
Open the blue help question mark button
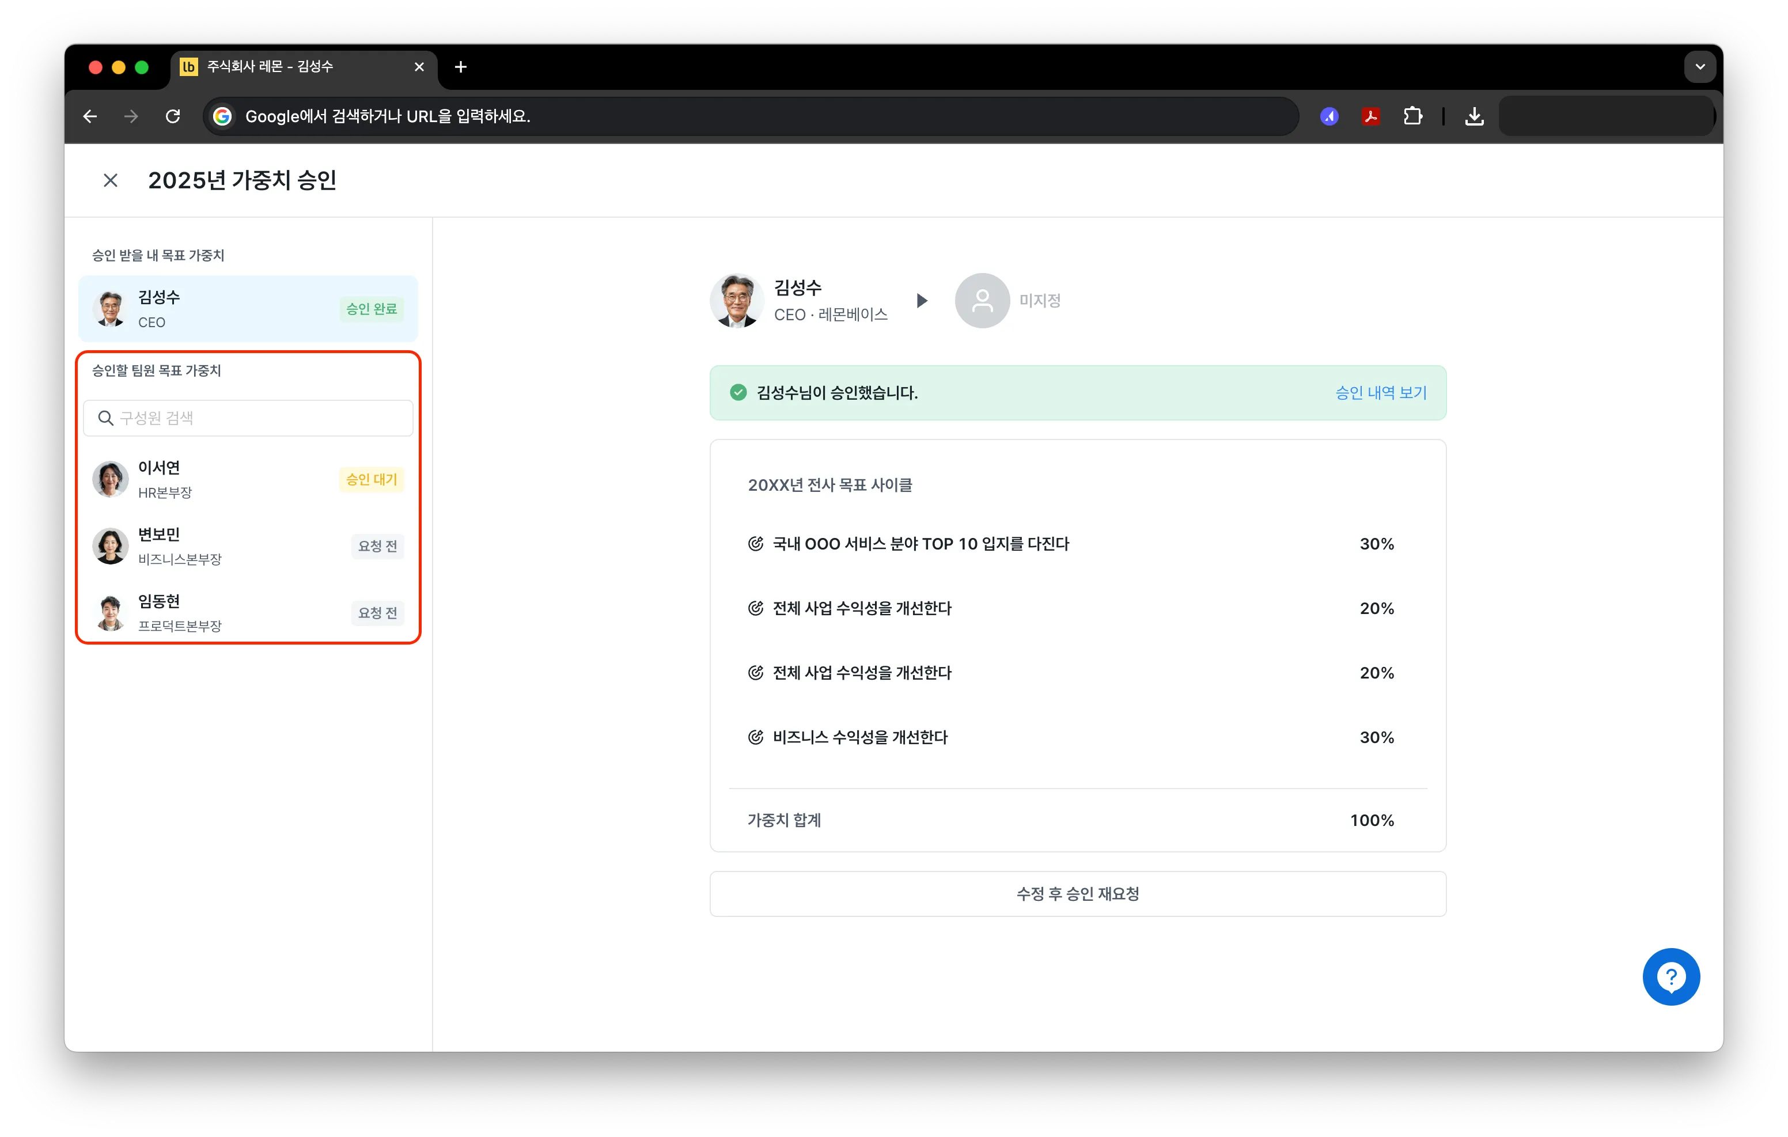1670,976
